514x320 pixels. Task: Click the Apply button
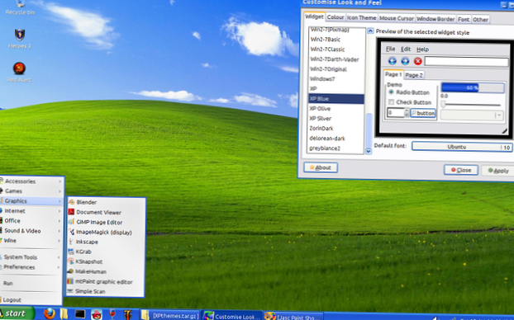tap(498, 171)
